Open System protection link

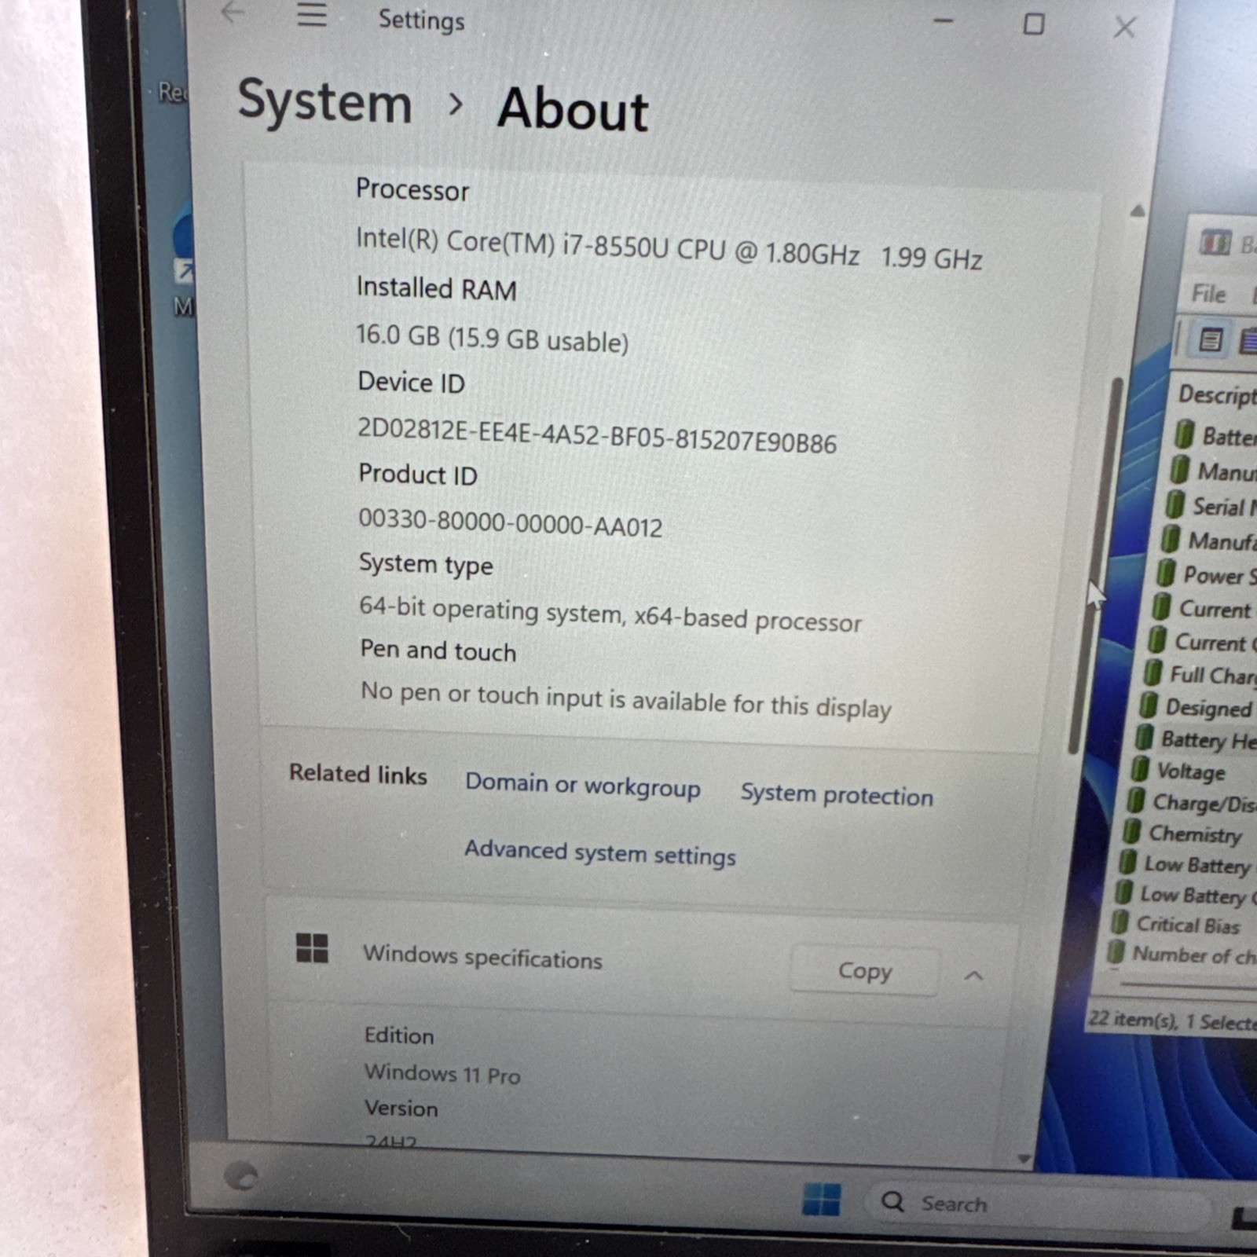click(x=837, y=794)
